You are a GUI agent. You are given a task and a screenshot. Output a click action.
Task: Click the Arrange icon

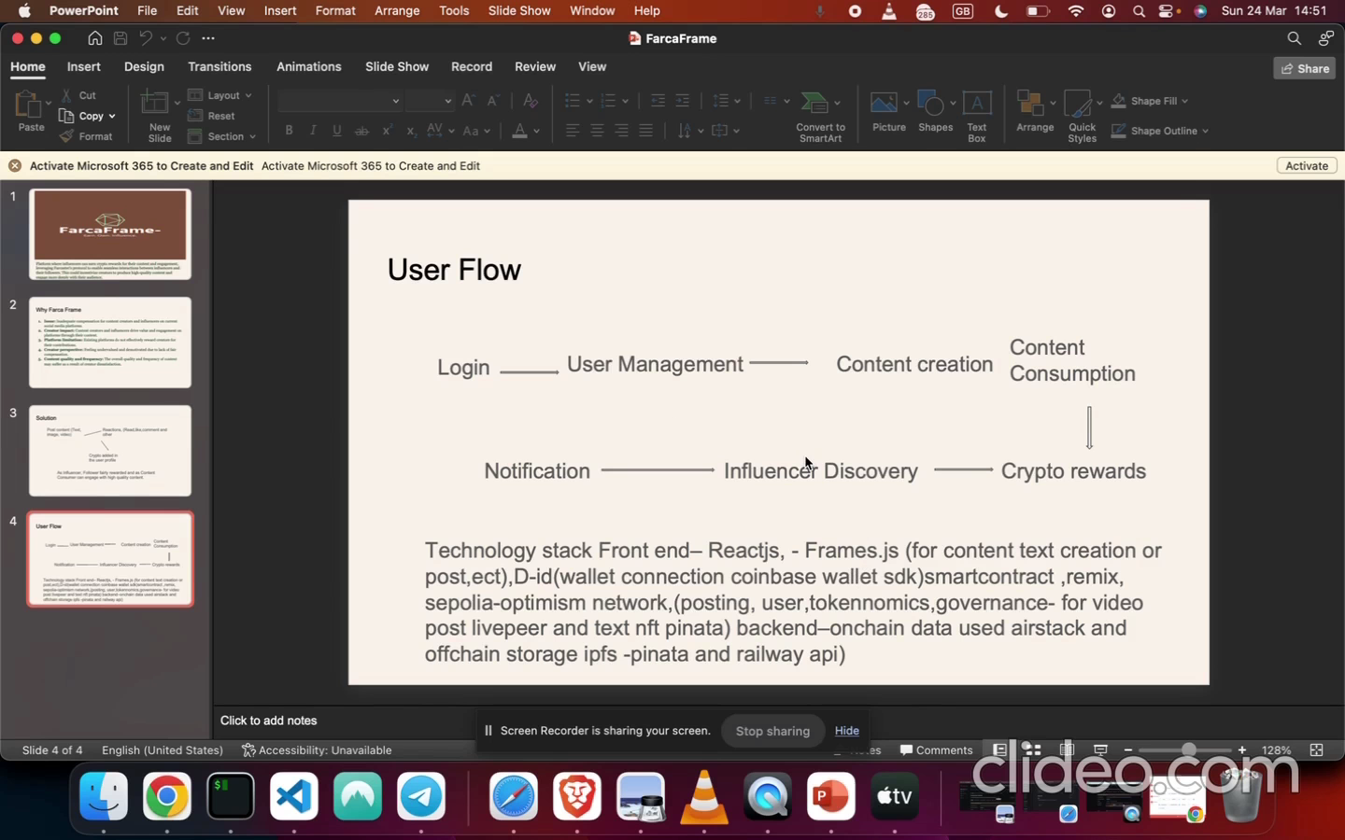[1029, 103]
